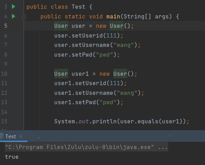Click highlighted 'User' type on line 10
Viewport: 205px width, 165px height.
coord(61,74)
